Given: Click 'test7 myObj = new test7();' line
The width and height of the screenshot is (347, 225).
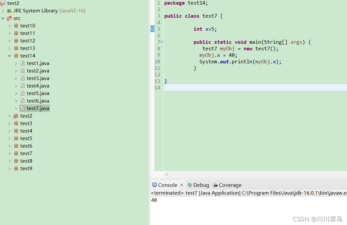Looking at the screenshot, I should point(241,49).
